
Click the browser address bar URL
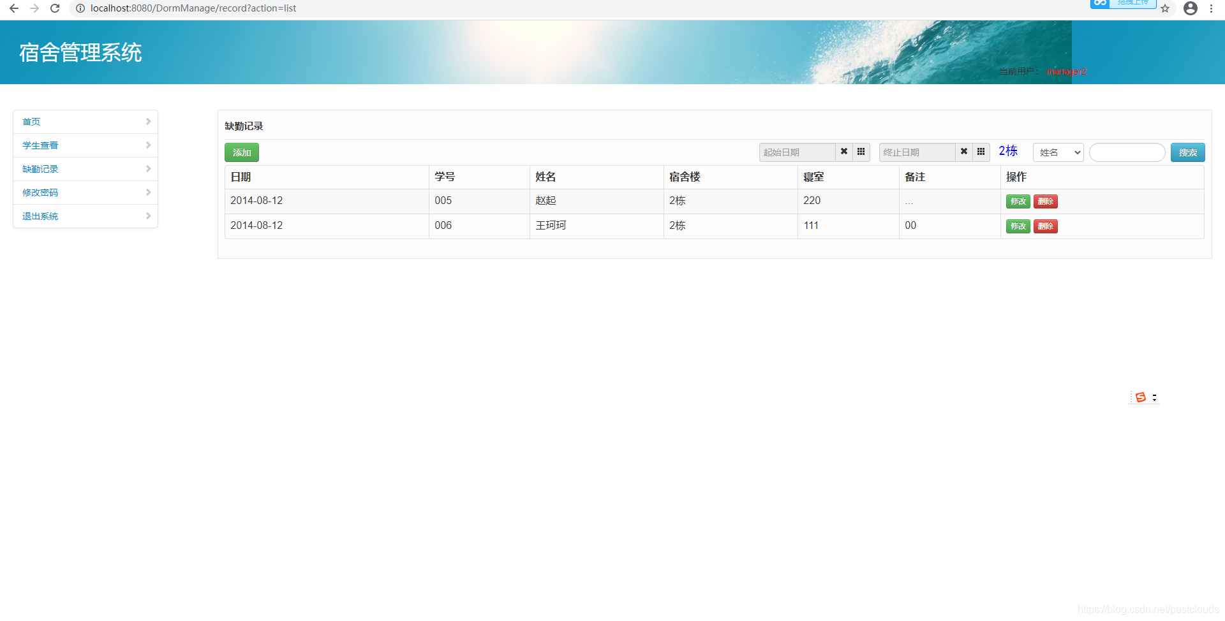193,8
